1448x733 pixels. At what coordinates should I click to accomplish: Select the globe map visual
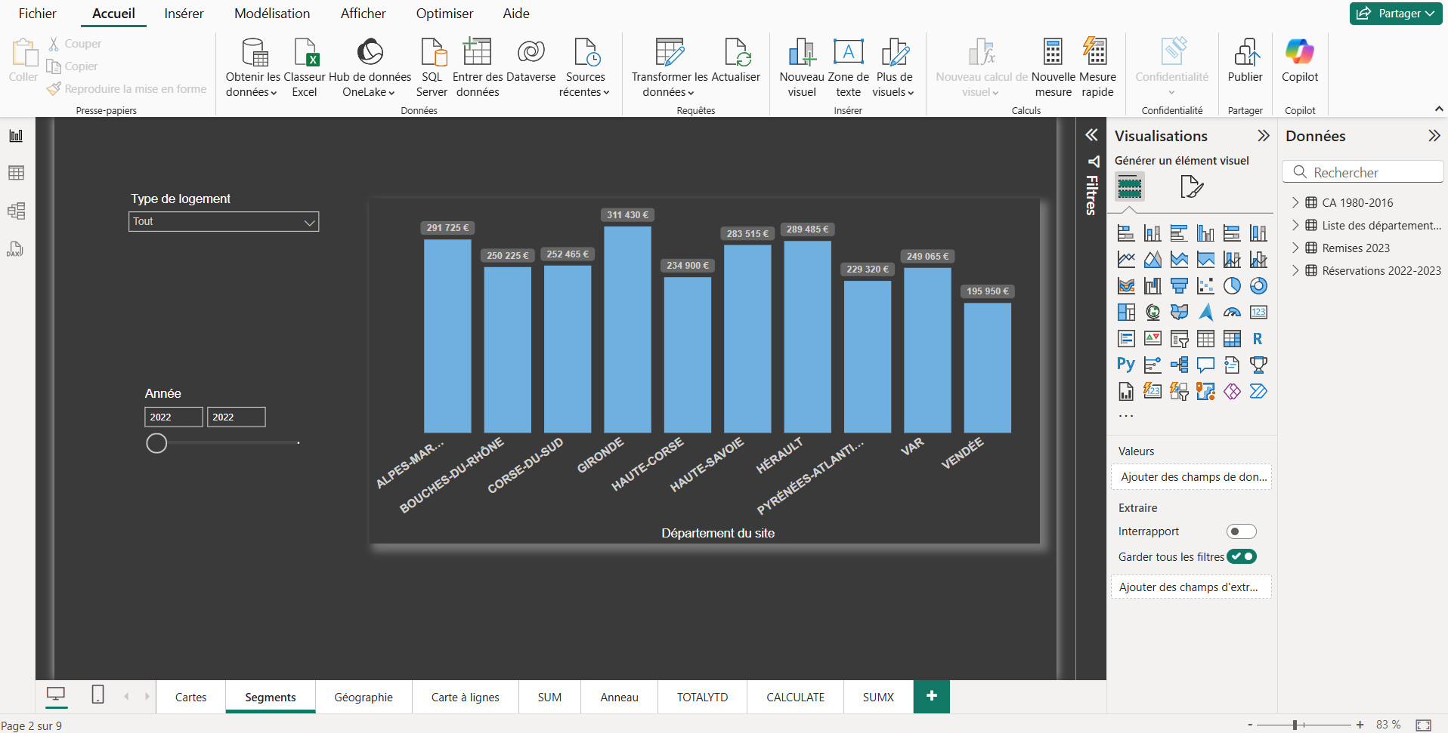click(x=1153, y=313)
